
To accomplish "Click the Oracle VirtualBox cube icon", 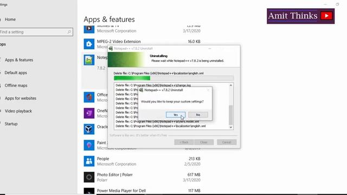I will tap(89, 129).
